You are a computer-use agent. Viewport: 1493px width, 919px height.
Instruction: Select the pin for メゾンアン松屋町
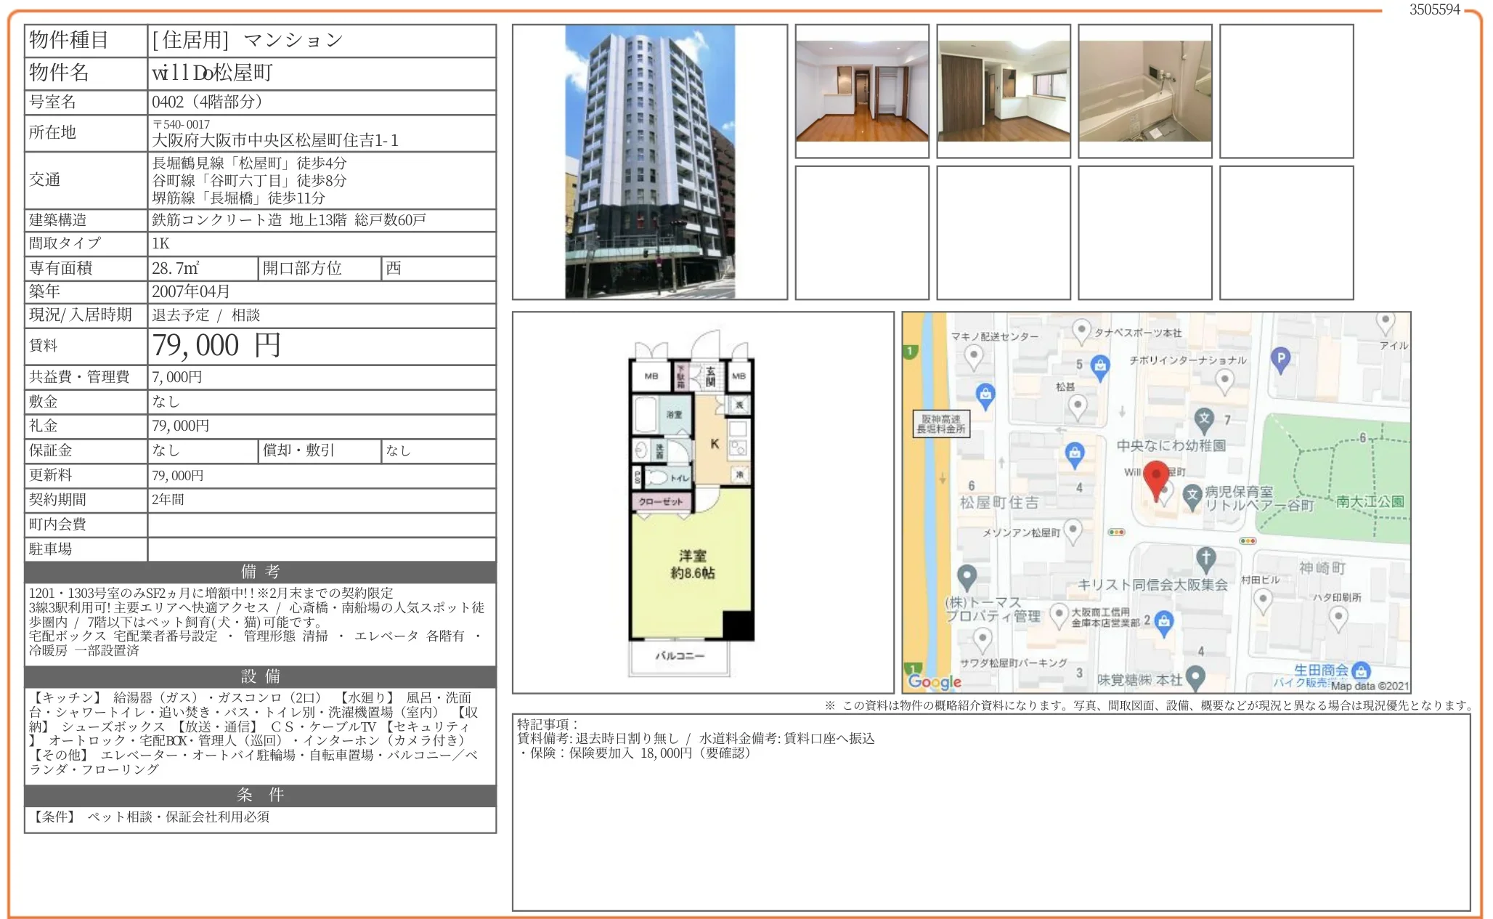point(1073,529)
